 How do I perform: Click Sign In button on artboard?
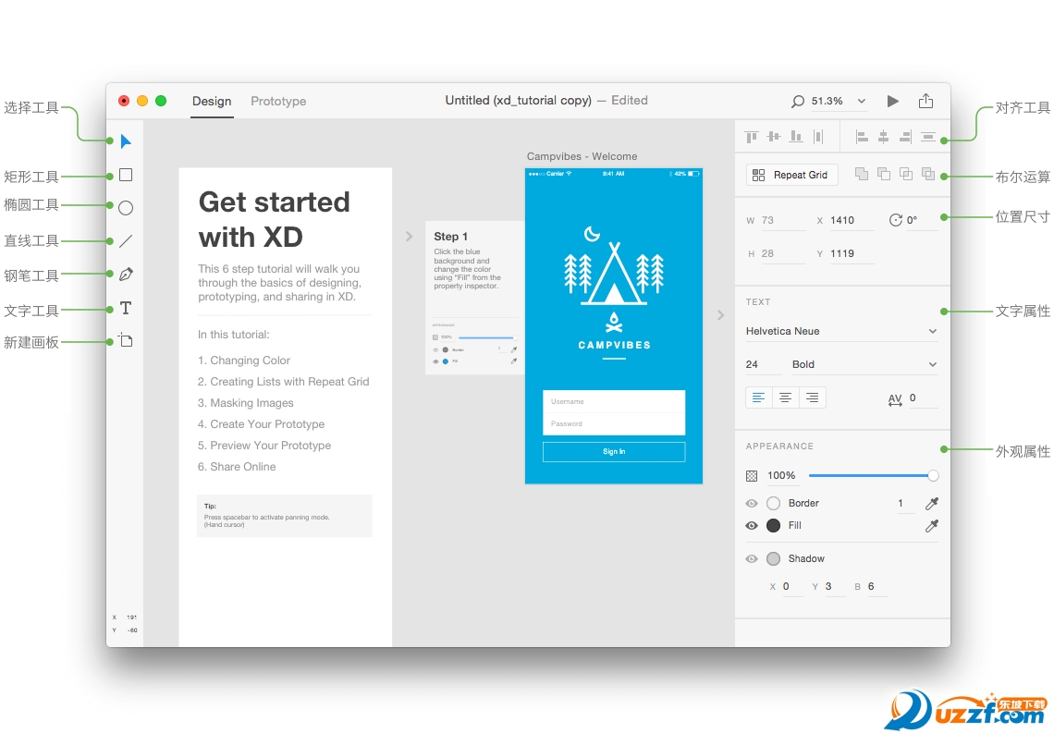coord(614,452)
